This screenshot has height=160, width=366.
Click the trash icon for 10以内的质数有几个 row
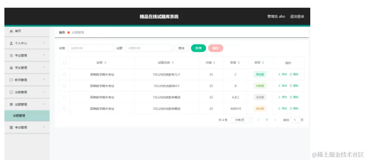[291, 74]
